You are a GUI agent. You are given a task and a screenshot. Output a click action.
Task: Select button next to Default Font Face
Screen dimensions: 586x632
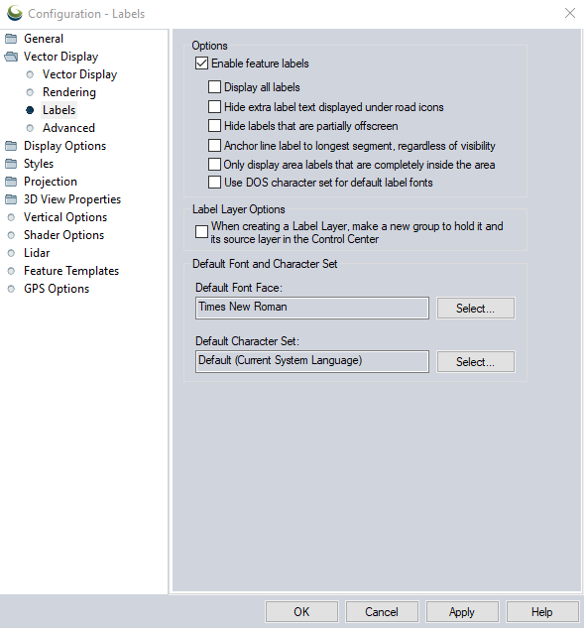(x=475, y=309)
